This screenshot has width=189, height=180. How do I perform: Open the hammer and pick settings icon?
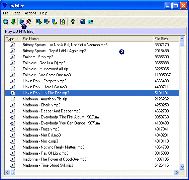click(29, 22)
